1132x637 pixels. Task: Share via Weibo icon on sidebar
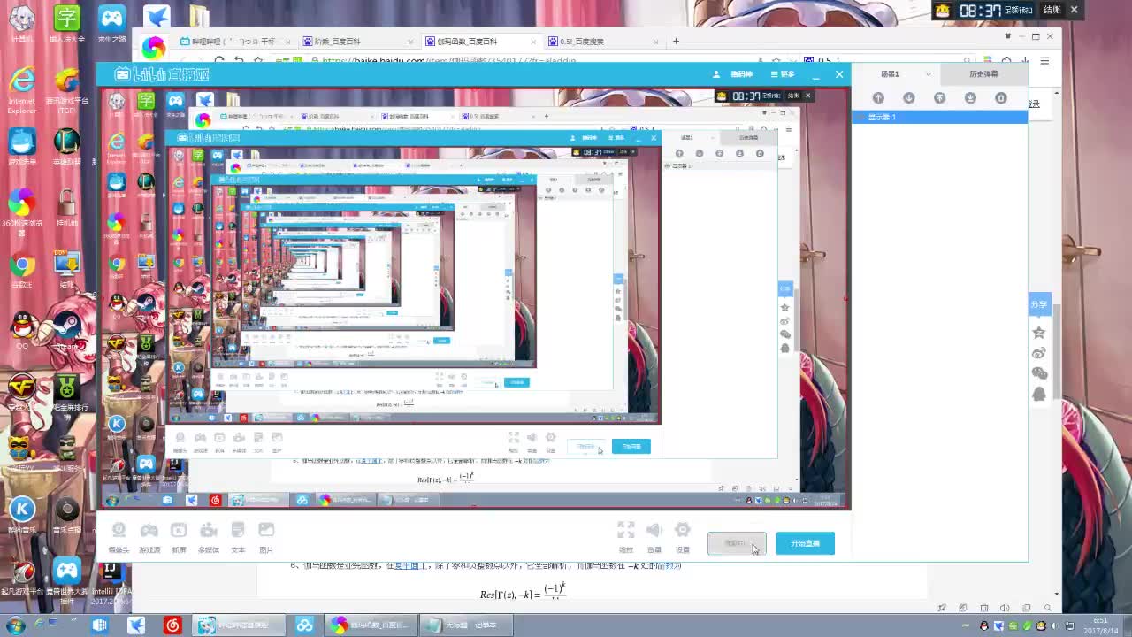coord(1039,353)
